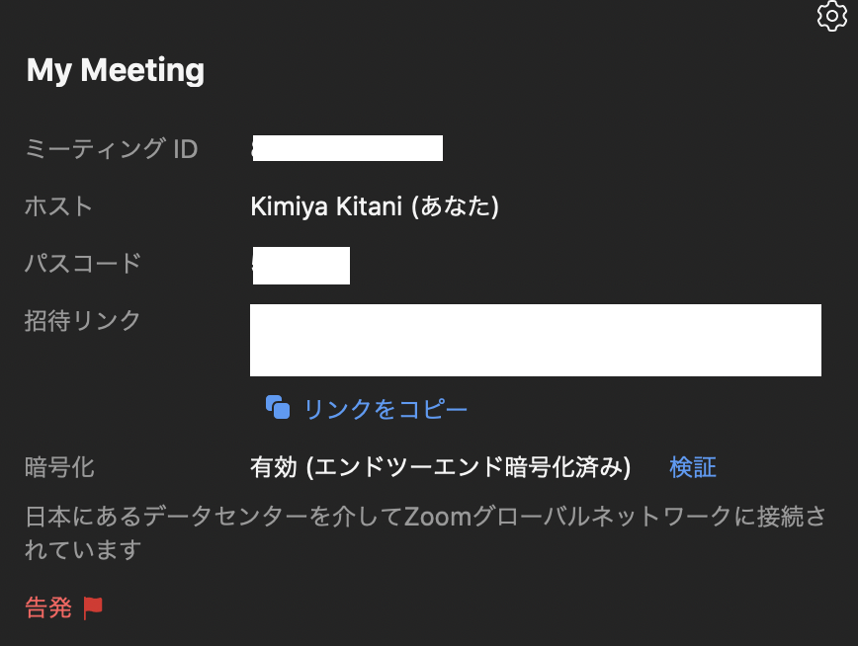This screenshot has width=858, height=646.
Task: Click the Zoomグローバルネットワーク data center line
Action: (425, 517)
